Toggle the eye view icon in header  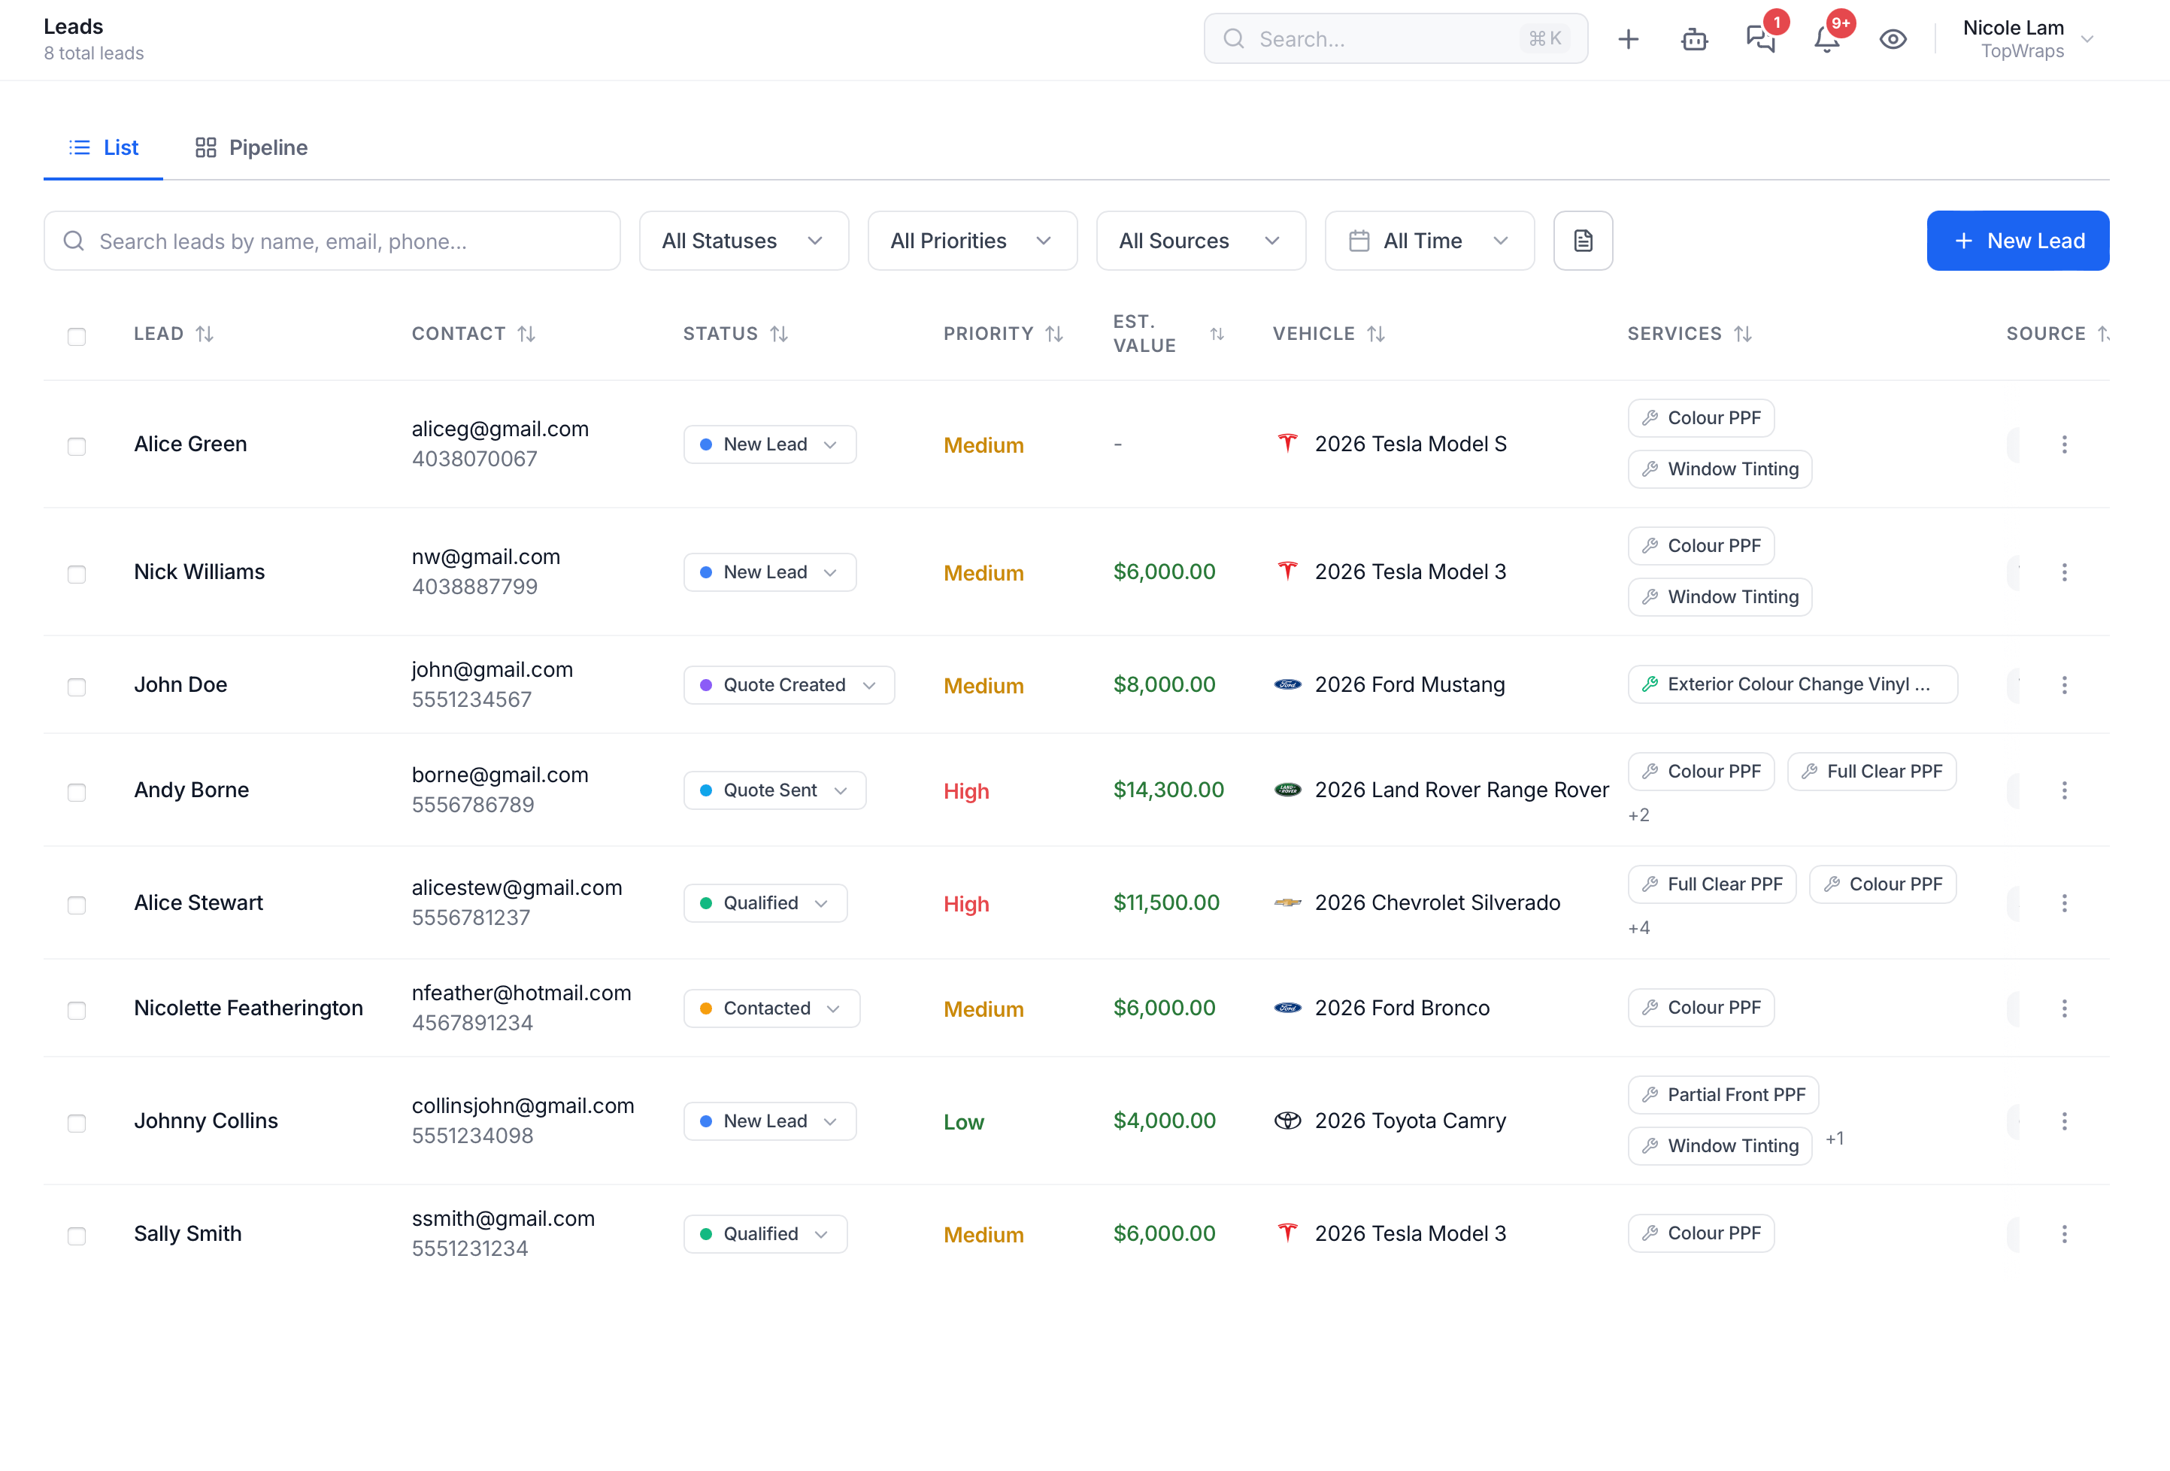click(x=1893, y=39)
